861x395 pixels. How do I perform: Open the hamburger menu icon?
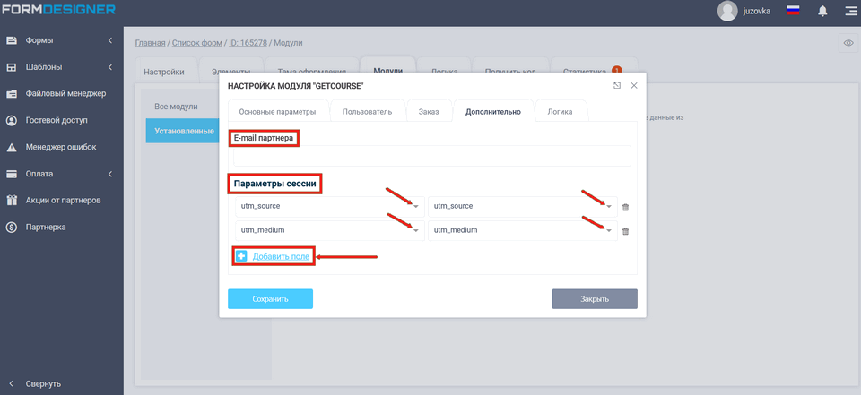point(850,11)
